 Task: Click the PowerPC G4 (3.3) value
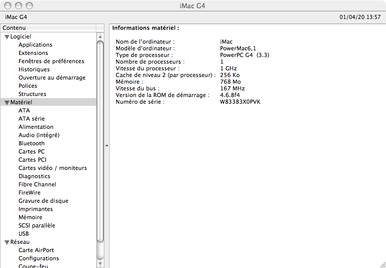point(244,55)
